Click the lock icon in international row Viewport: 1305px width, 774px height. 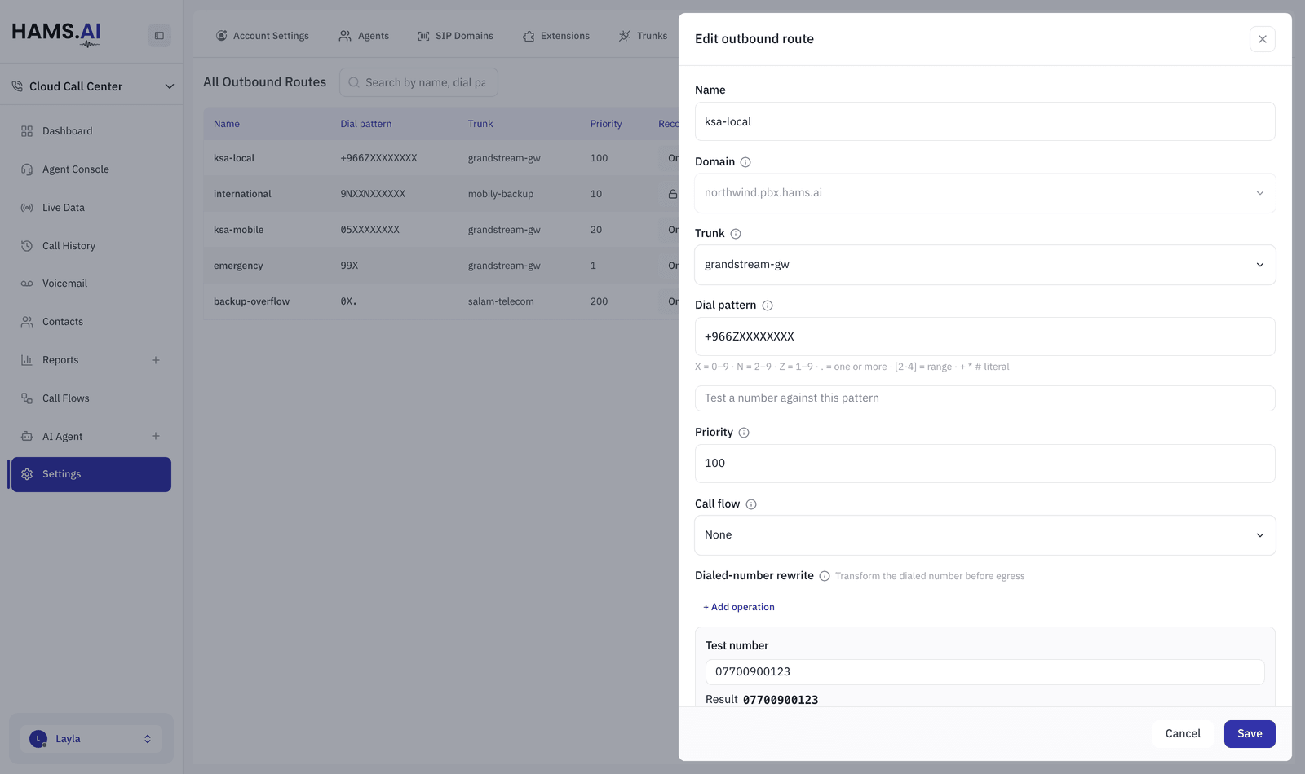click(673, 194)
